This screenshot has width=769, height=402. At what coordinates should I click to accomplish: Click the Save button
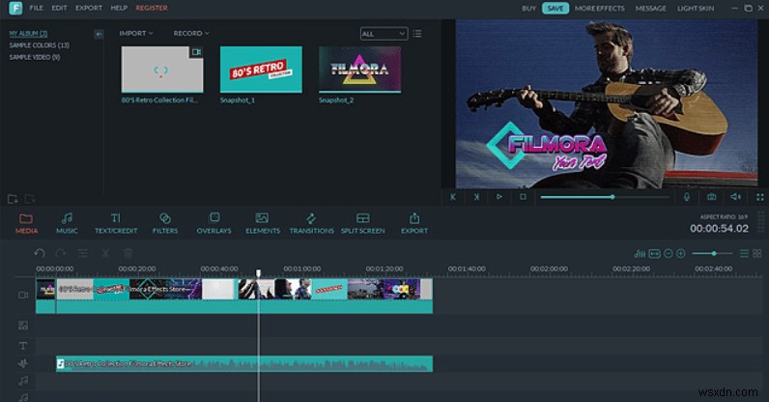click(x=555, y=9)
